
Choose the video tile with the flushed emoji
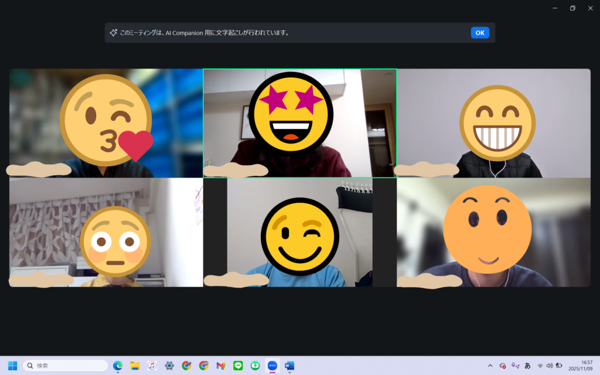[105, 233]
